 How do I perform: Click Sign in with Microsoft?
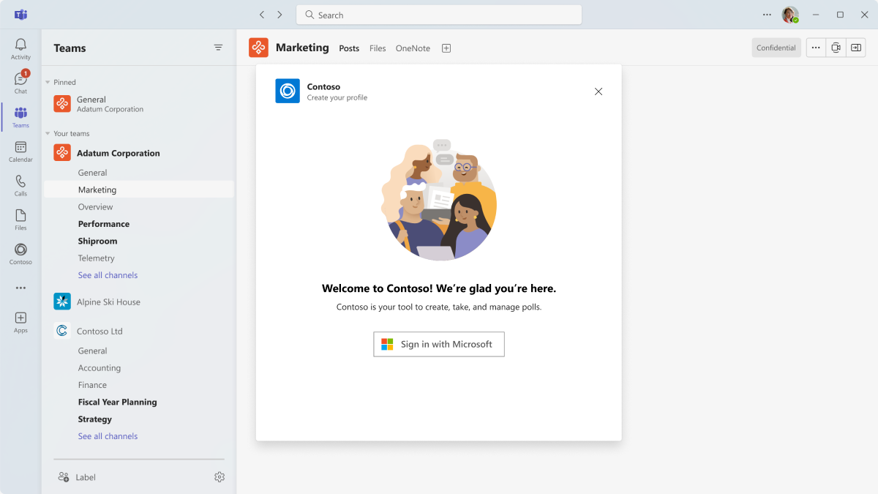click(x=439, y=344)
